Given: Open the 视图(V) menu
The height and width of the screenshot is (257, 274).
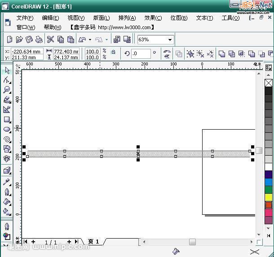Looking at the screenshot, I should [76, 18].
